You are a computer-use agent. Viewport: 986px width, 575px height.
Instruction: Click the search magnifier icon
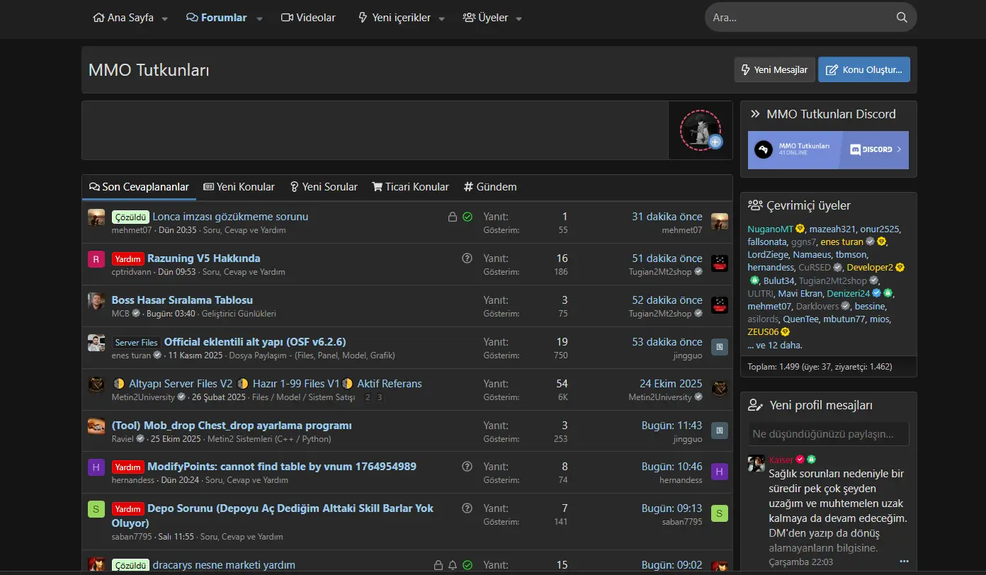click(x=901, y=18)
